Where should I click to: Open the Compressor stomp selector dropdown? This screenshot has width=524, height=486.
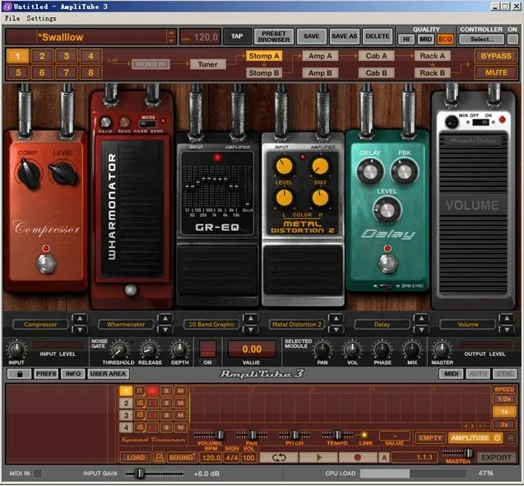pos(40,325)
